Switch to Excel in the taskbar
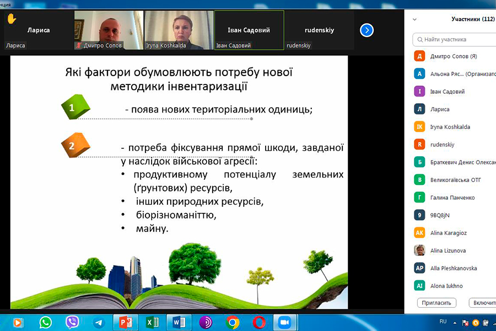Image resolution: width=496 pixels, height=331 pixels. pos(153,322)
